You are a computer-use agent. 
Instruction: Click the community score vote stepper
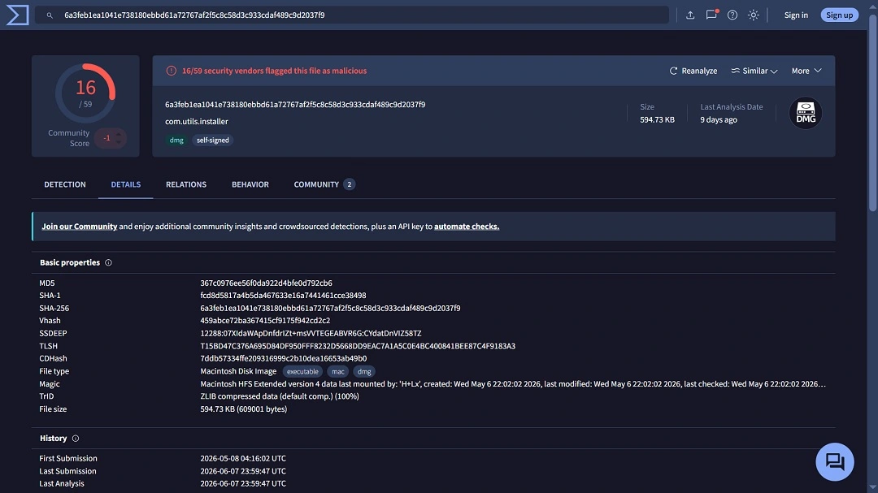click(x=111, y=137)
